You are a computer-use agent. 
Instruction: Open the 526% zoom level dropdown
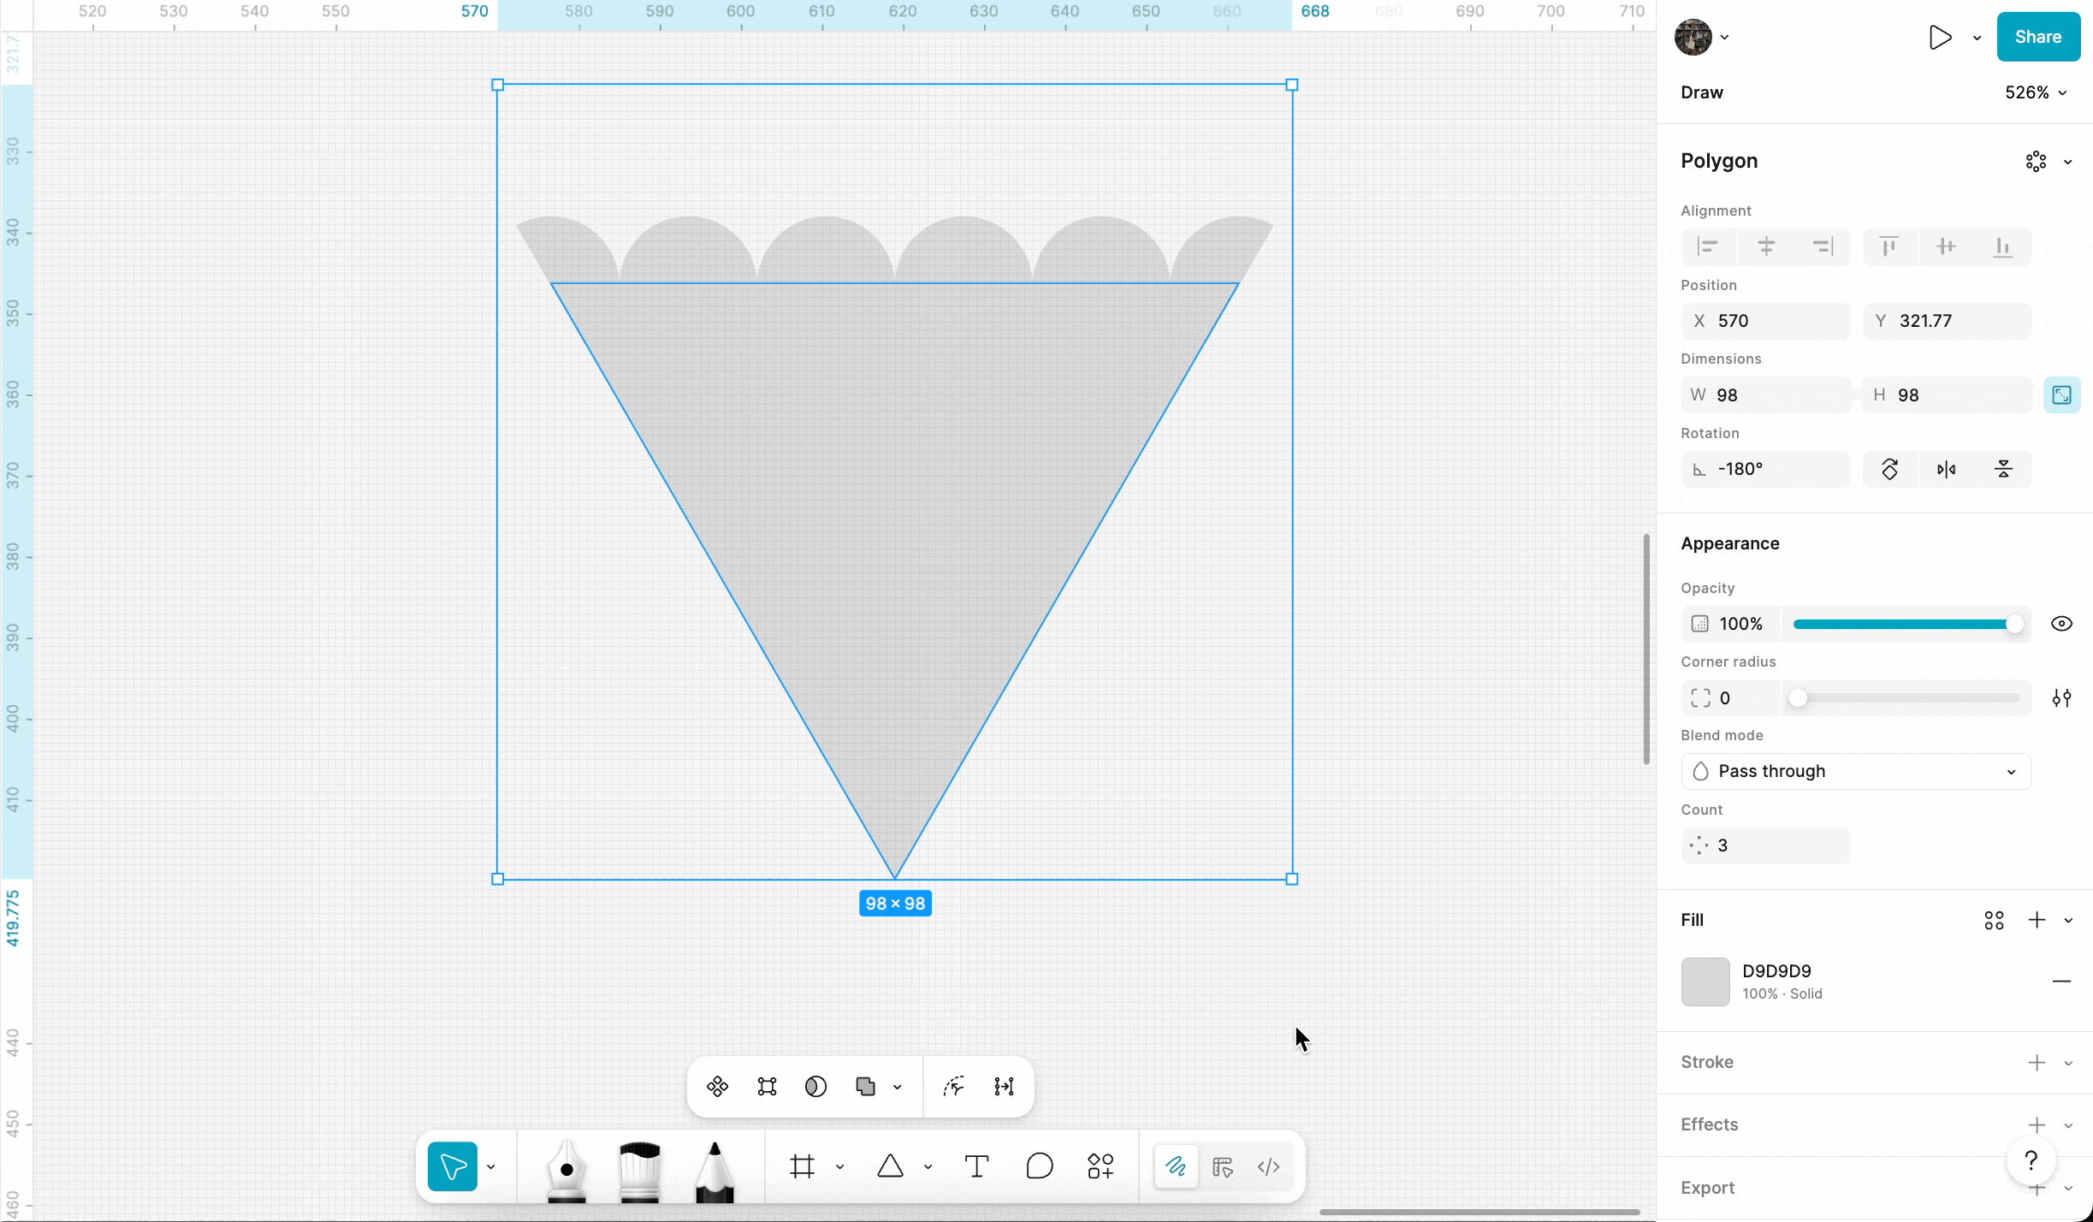click(2036, 92)
